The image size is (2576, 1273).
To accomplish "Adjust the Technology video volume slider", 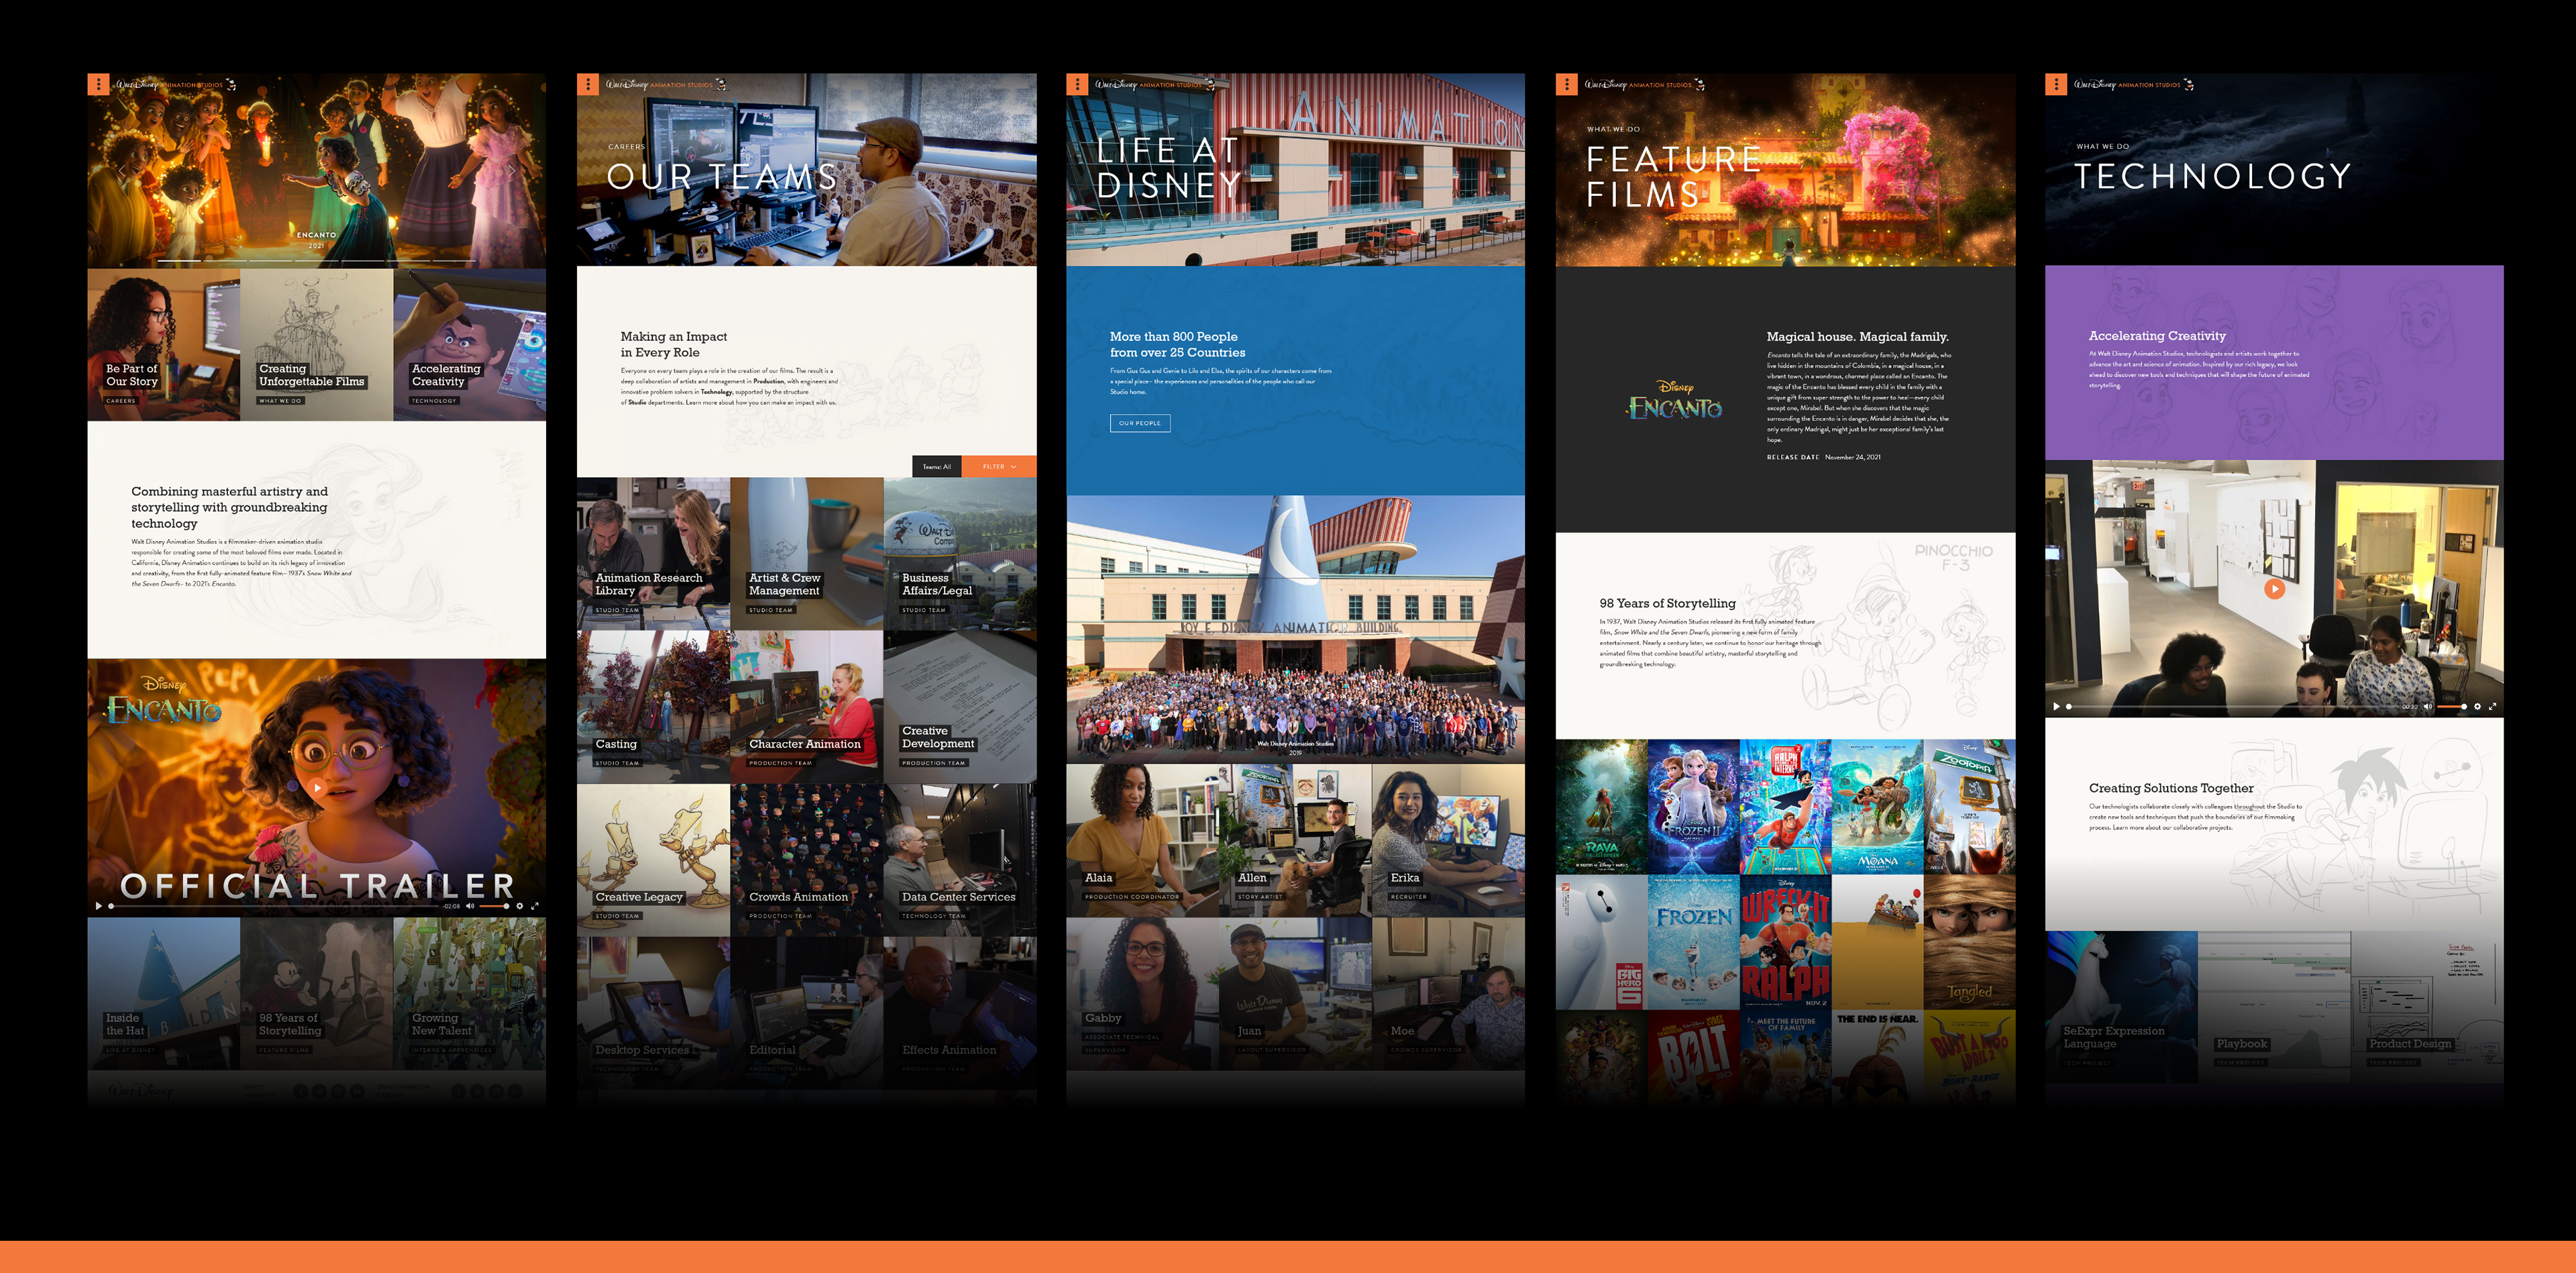I will pos(2452,706).
